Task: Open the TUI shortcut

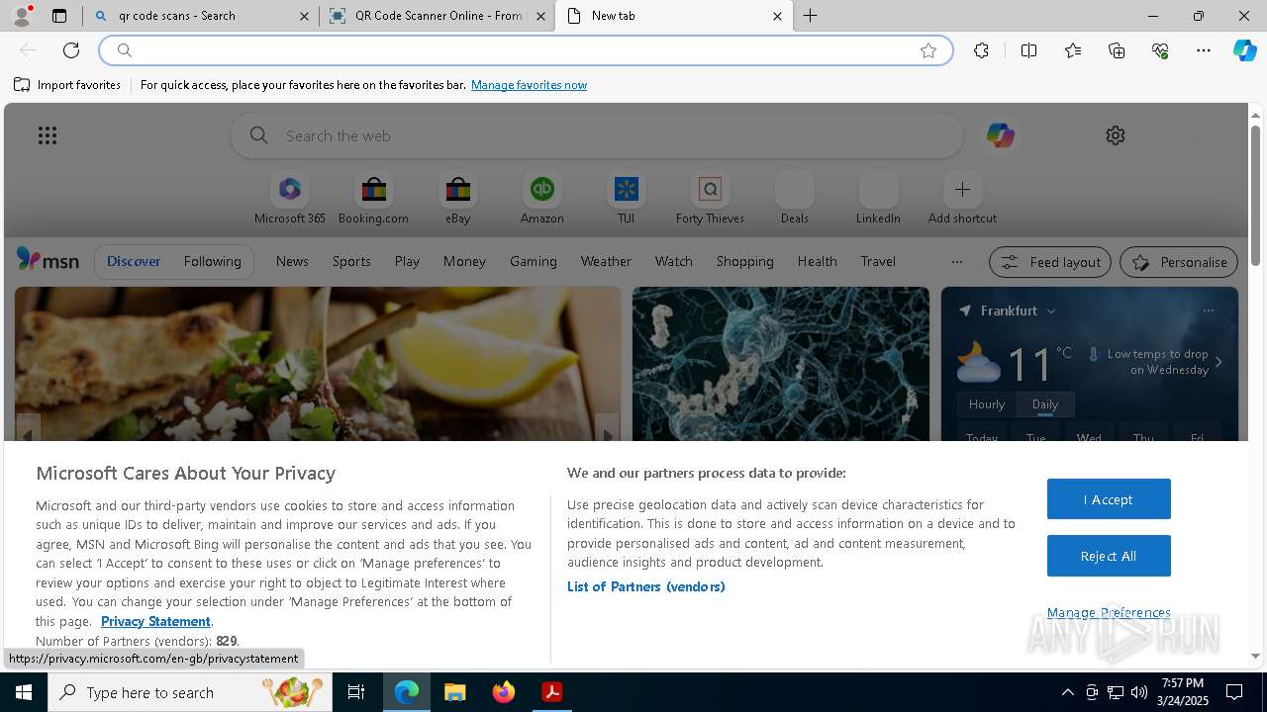Action: pos(626,198)
